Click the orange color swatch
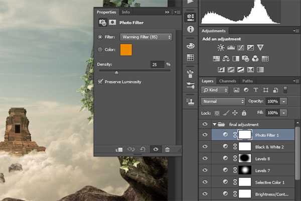301x201 pixels. (126, 50)
